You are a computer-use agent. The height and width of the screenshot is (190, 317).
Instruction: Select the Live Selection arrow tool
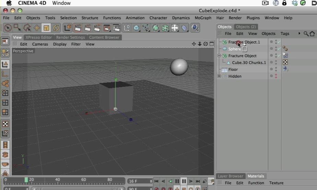click(8, 28)
